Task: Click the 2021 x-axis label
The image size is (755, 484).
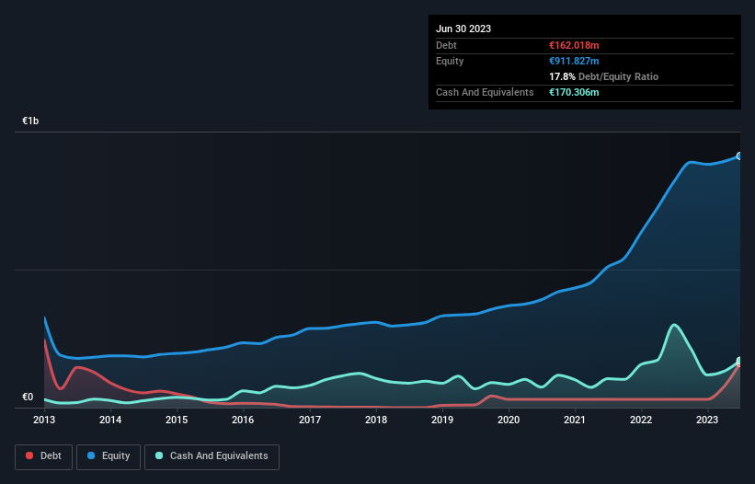Action: (x=575, y=420)
